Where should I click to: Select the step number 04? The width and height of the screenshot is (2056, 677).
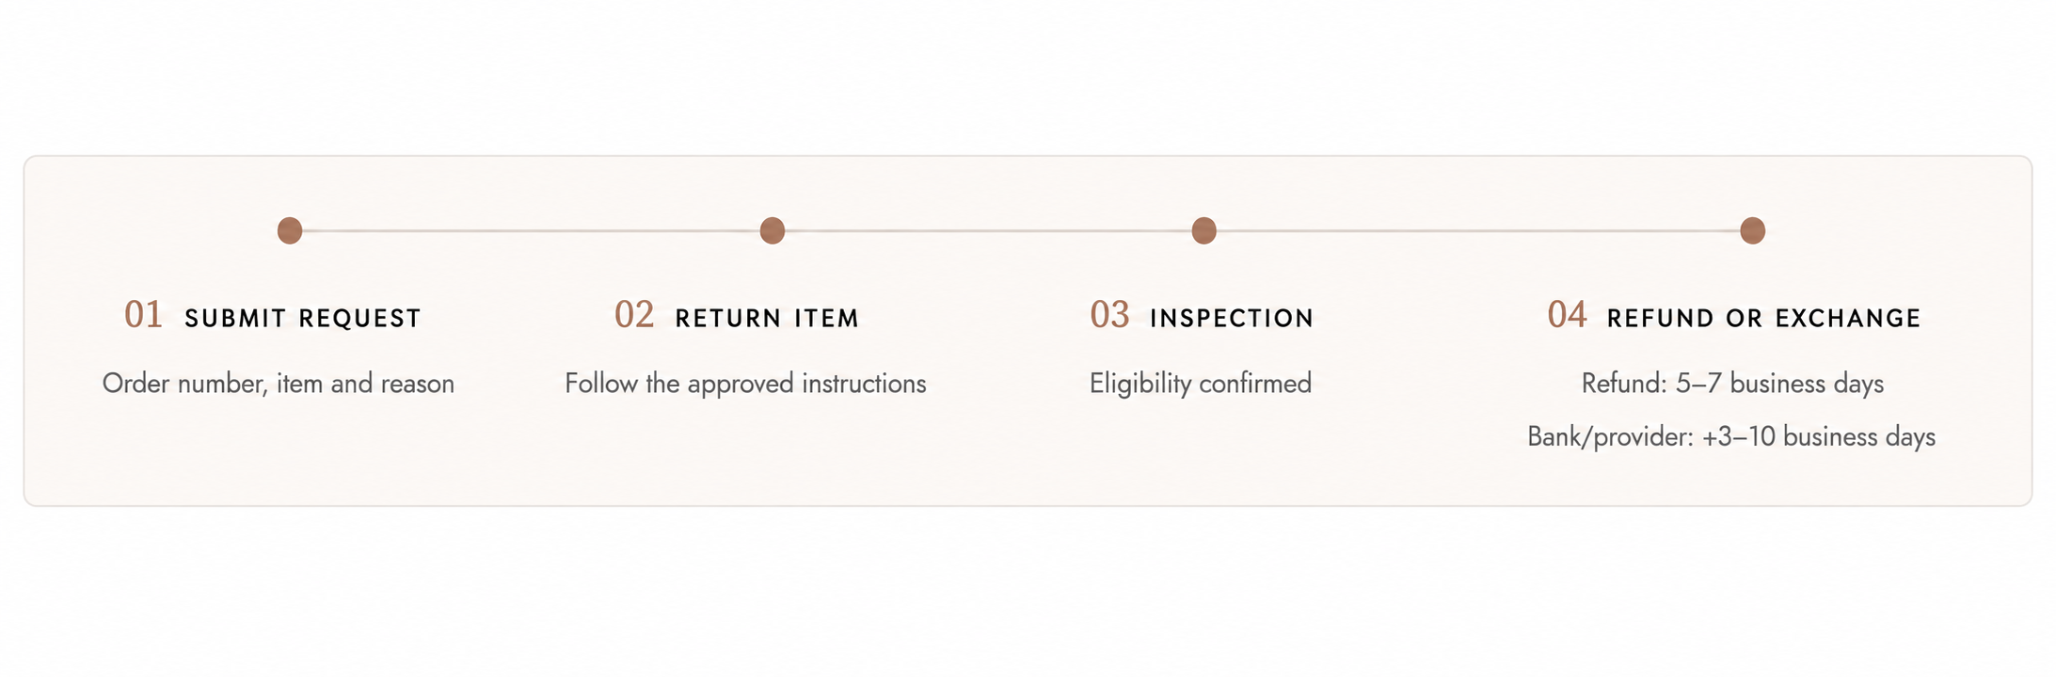tap(1568, 315)
